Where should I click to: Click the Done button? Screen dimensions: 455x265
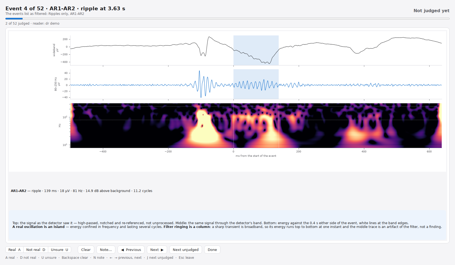click(212, 250)
